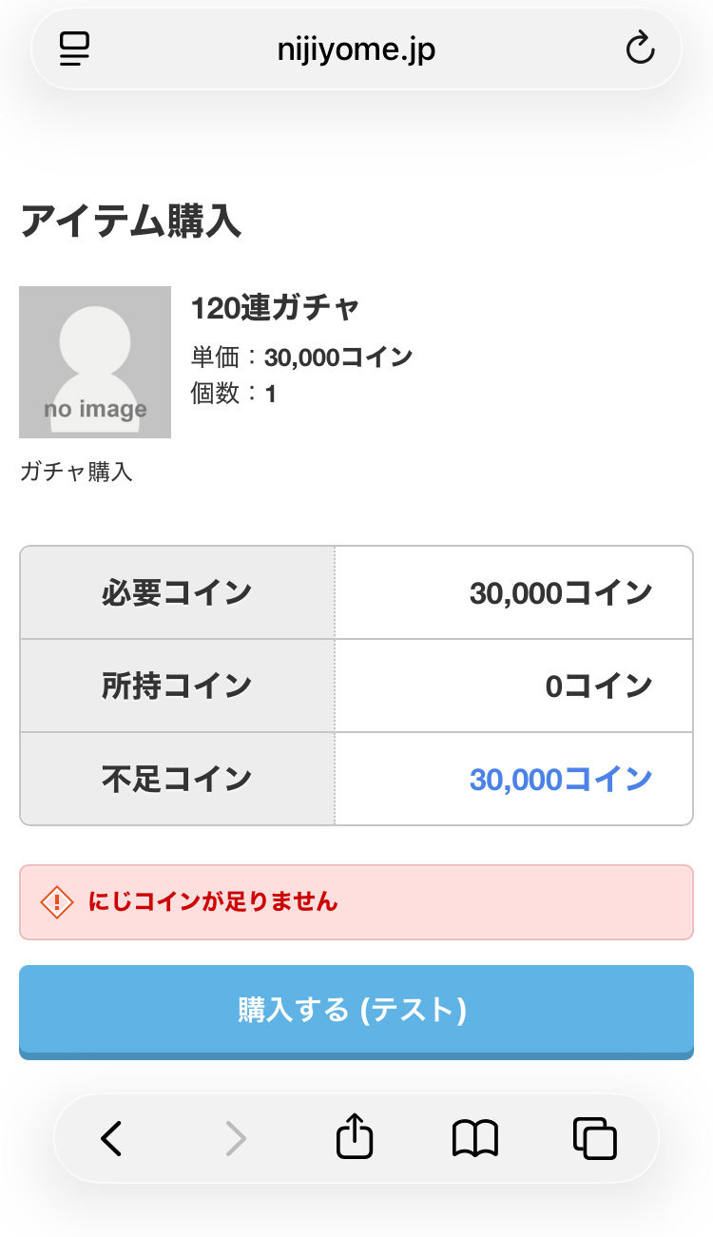713x1237 pixels.
Task: Select the 必要コイン row label
Action: 177,593
